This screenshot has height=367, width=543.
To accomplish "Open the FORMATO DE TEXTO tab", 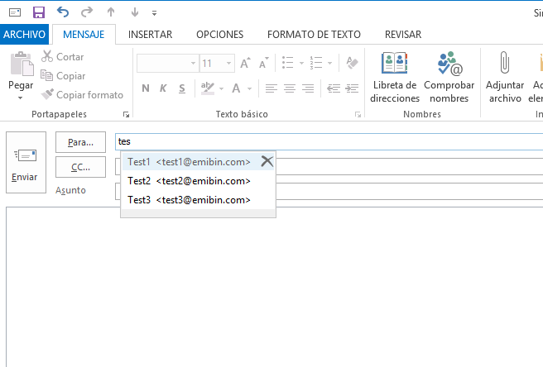I will tap(314, 35).
